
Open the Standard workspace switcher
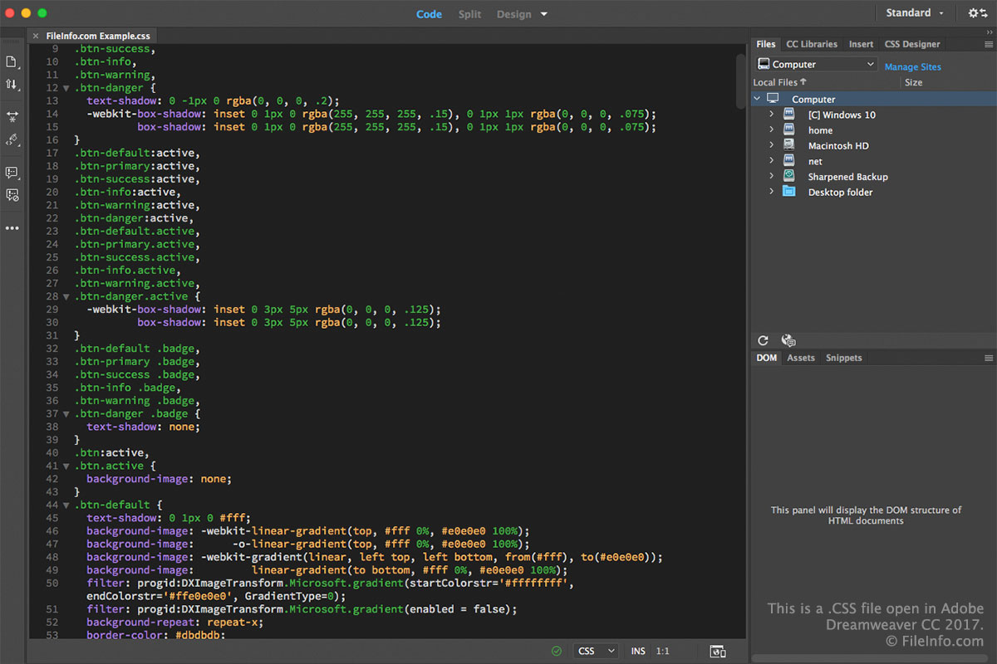click(914, 13)
